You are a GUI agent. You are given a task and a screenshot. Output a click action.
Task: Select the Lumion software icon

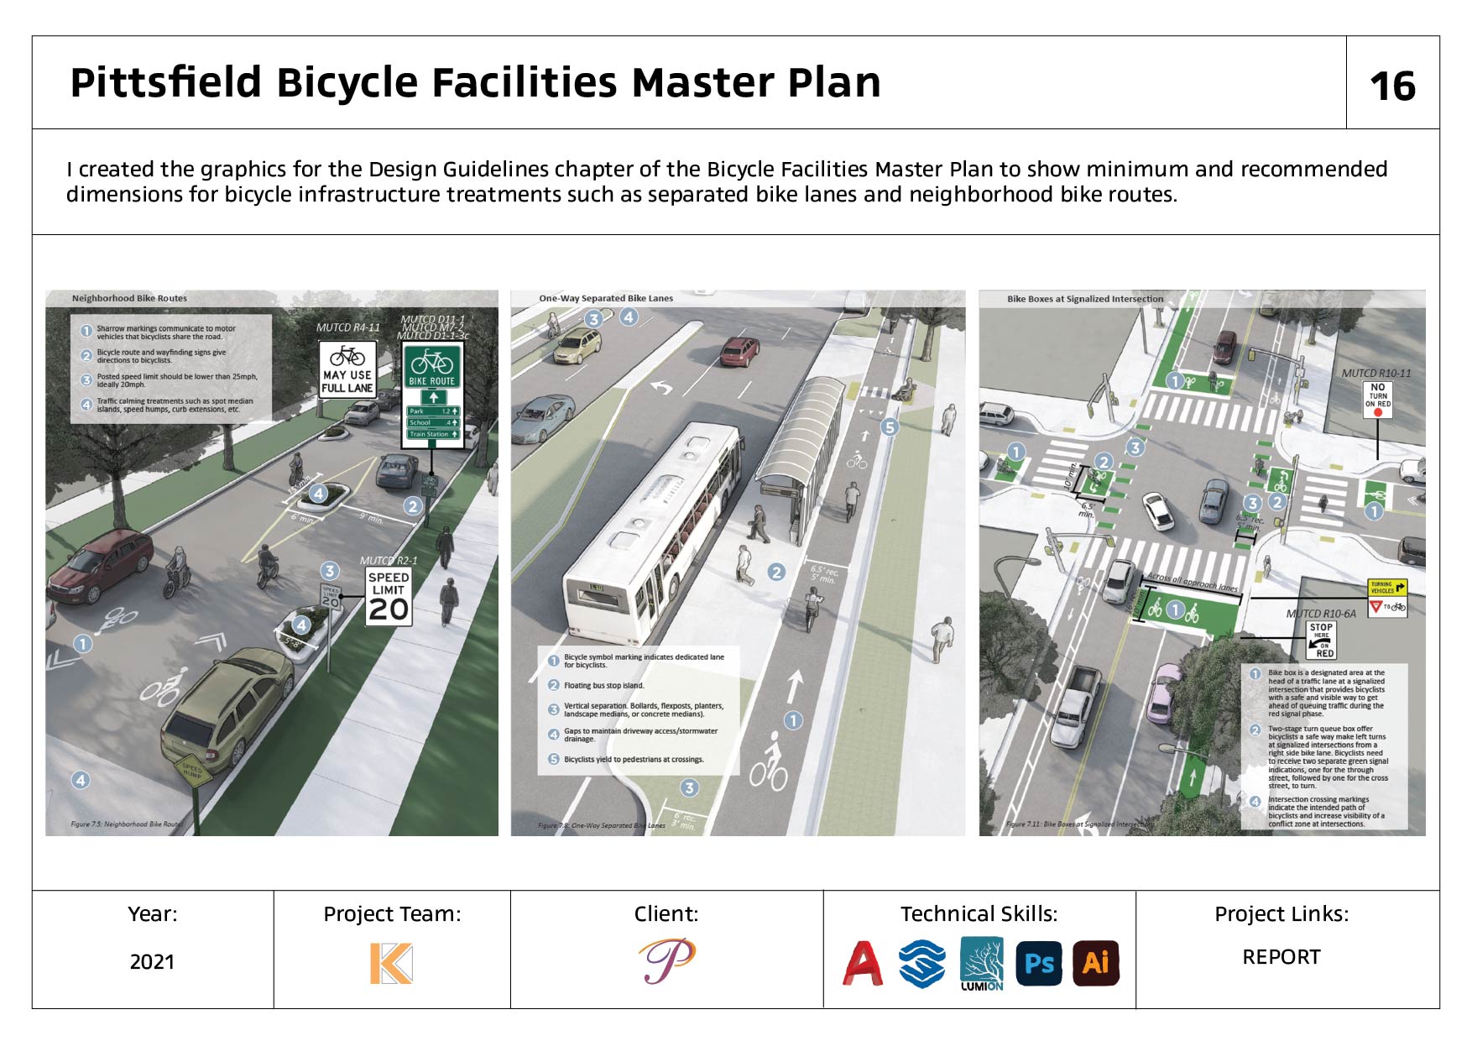[981, 964]
